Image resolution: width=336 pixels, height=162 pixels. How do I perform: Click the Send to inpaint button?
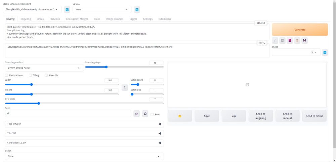tap(287, 116)
